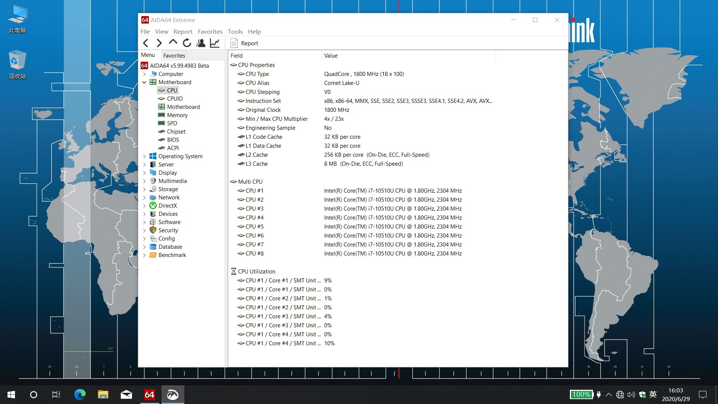Open the Help menu
The width and height of the screenshot is (718, 404).
254,31
